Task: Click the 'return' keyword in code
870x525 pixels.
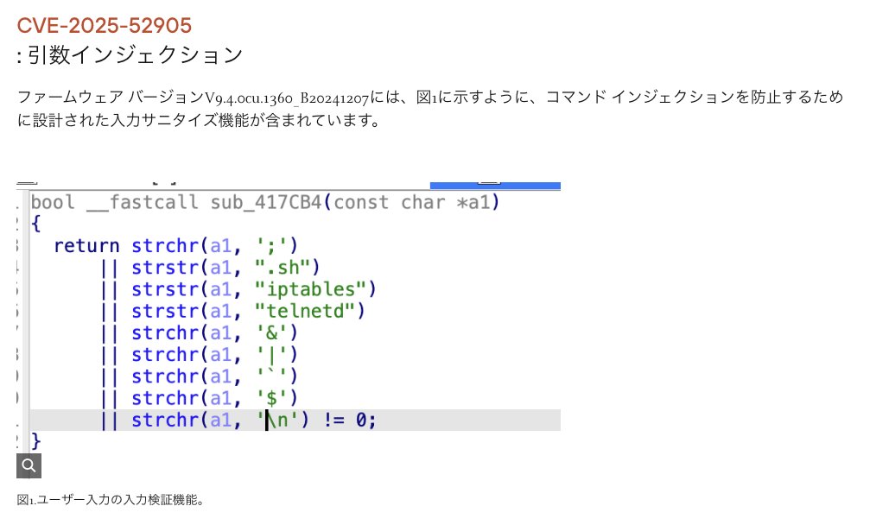Action: 86,246
